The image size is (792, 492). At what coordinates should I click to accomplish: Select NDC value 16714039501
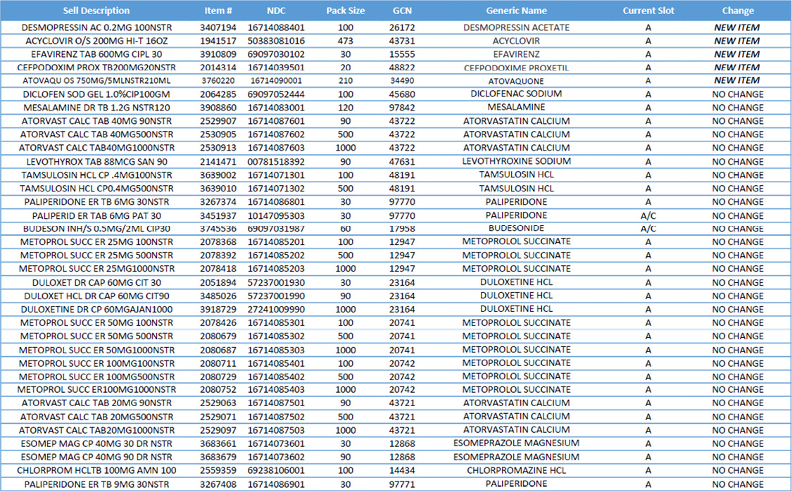(276, 67)
